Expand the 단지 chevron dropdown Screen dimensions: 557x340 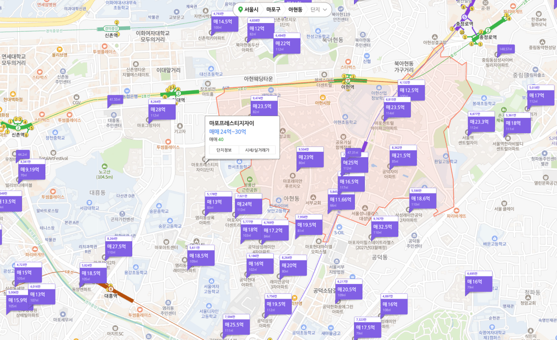click(319, 10)
